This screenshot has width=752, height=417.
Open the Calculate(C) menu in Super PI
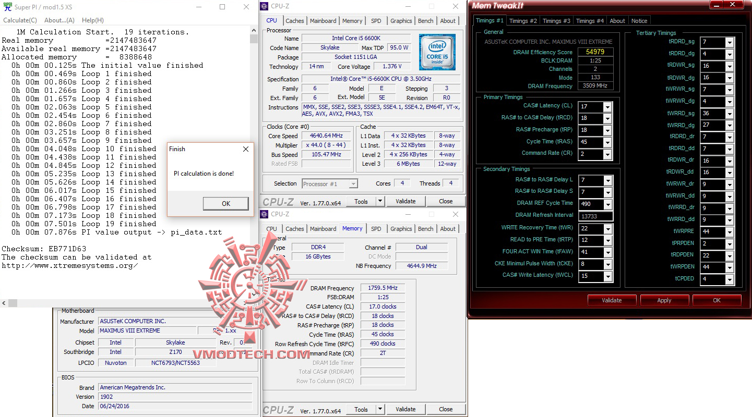(x=19, y=20)
